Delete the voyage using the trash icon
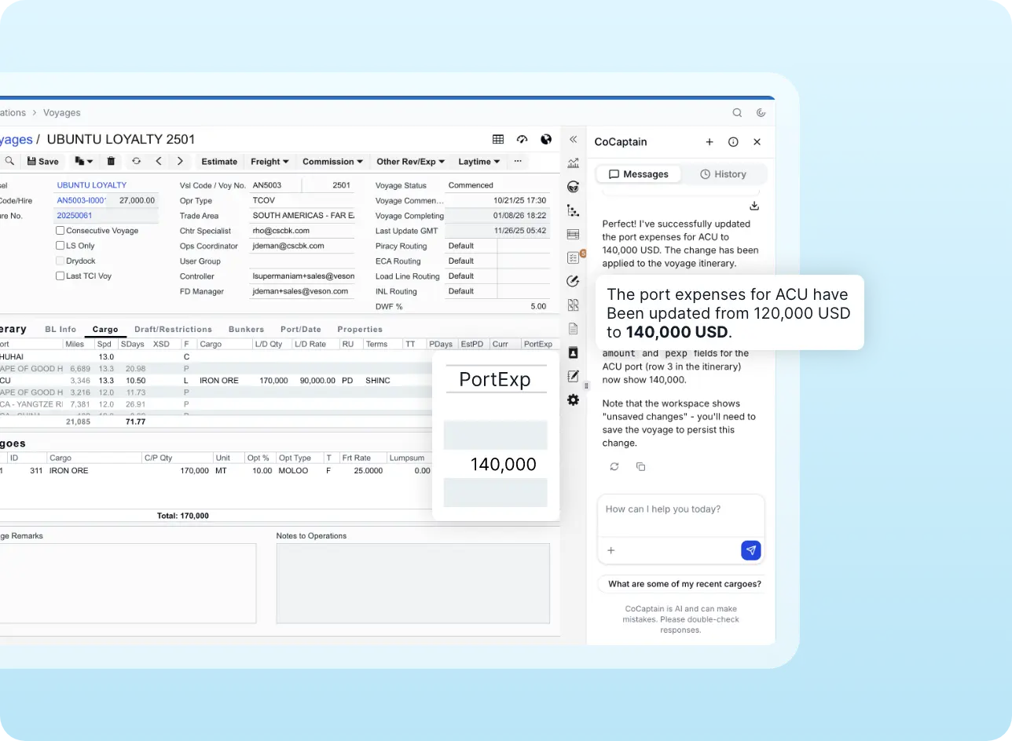Viewport: 1012px width, 741px height. [x=111, y=161]
